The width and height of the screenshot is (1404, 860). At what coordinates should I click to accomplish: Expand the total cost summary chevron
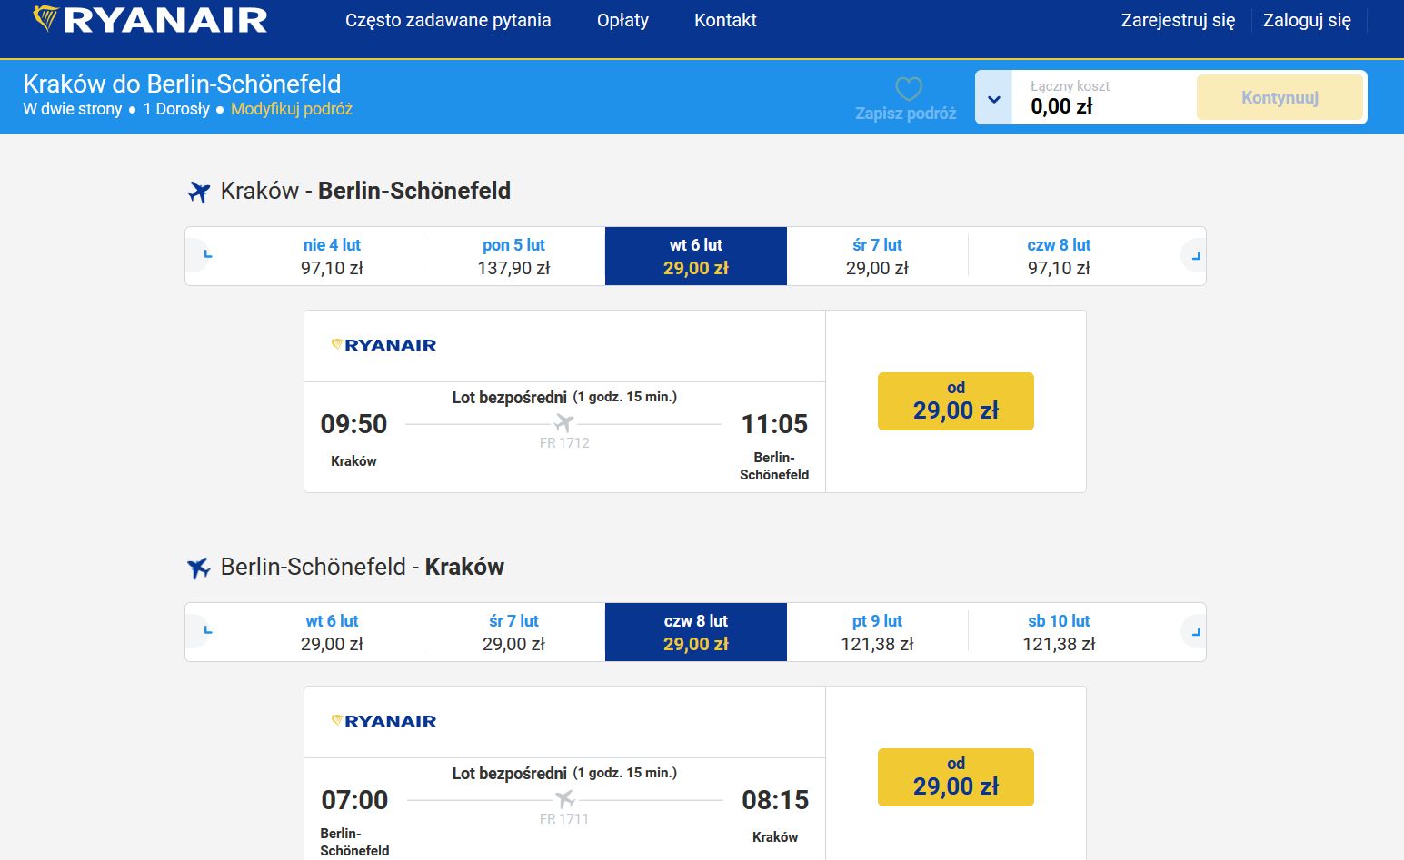tap(994, 98)
